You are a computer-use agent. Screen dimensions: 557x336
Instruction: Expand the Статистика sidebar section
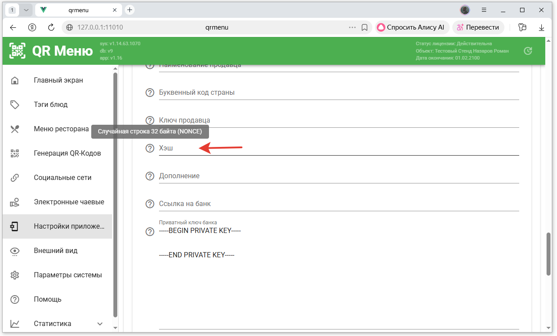pos(100,324)
